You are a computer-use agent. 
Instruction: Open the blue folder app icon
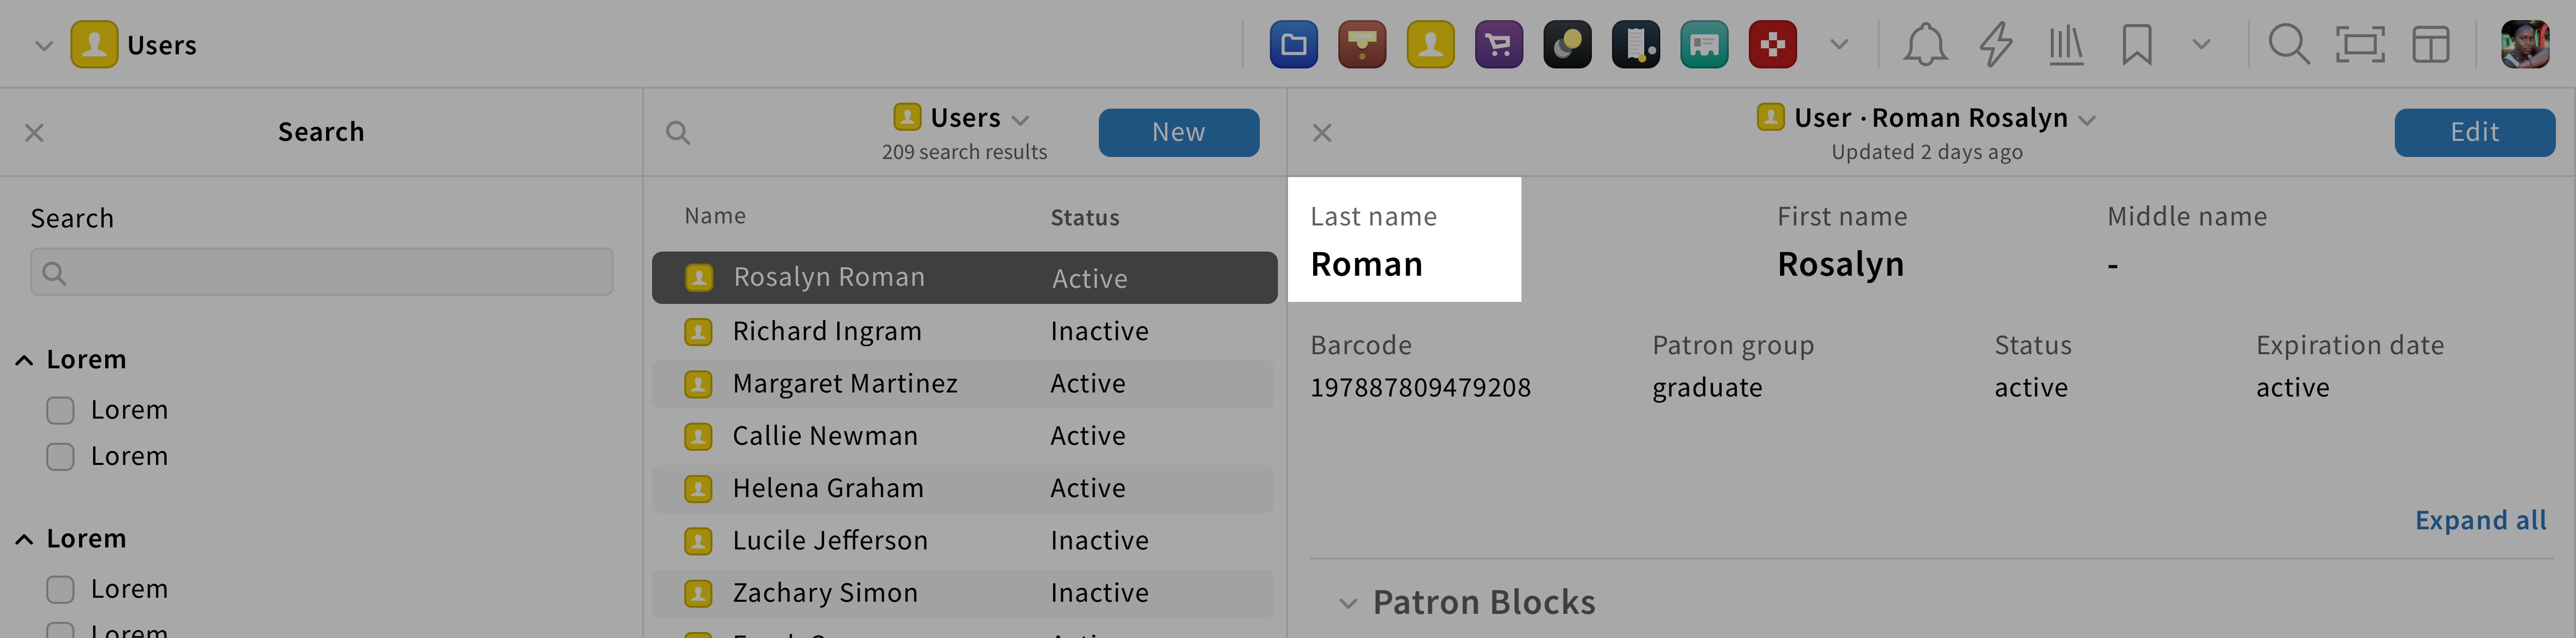pos(1293,45)
